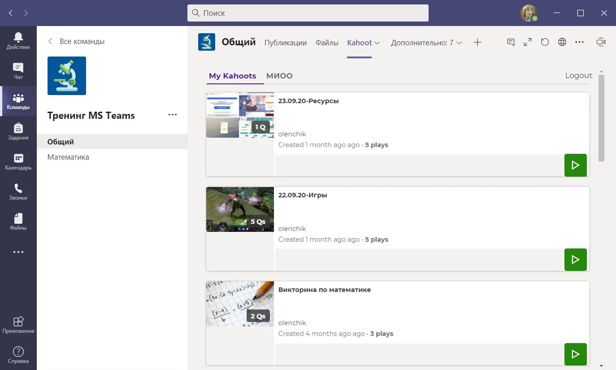Click the team microscope logo in channel header
The image size is (616, 370).
[207, 42]
